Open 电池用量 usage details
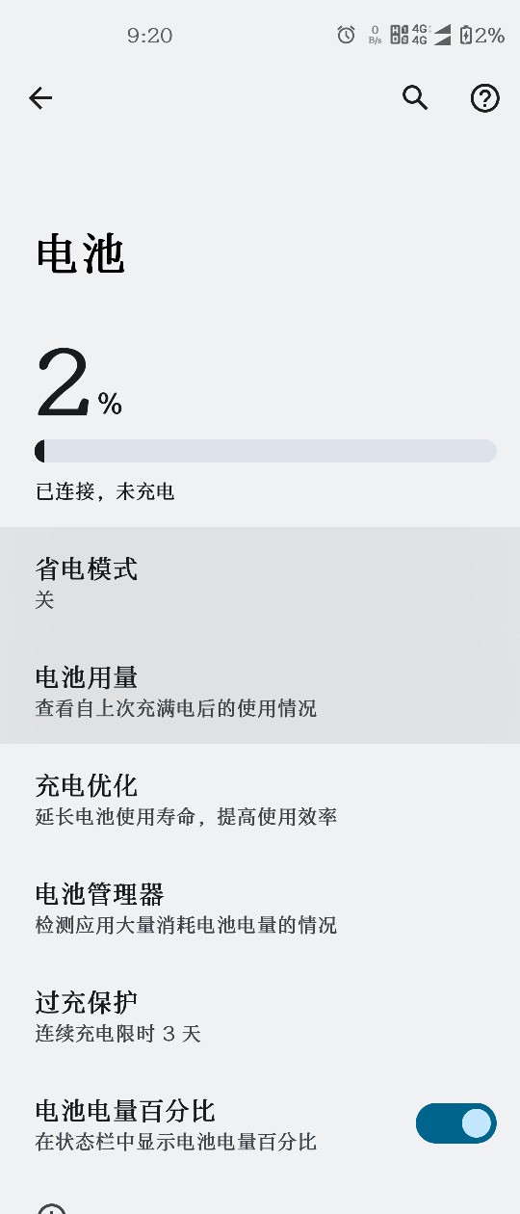Screen dimensions: 520x1214 coord(260,690)
